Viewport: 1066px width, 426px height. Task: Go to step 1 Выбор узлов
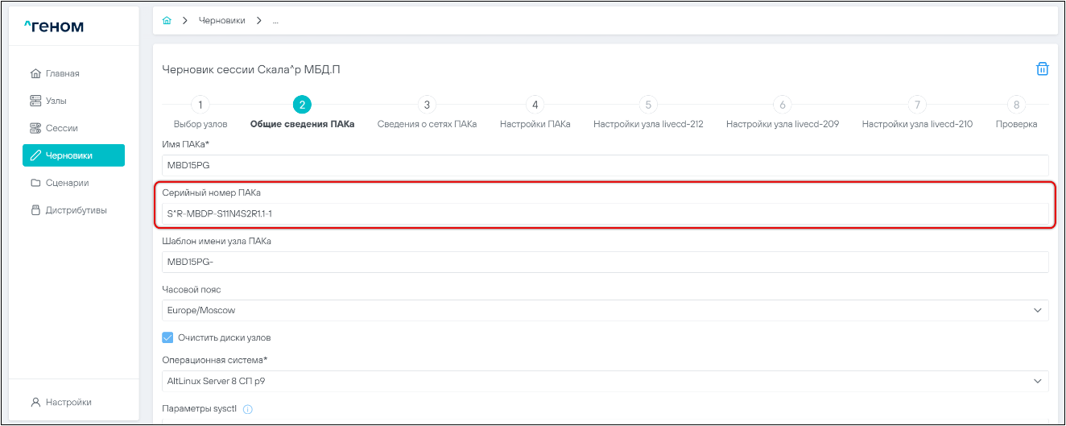tap(200, 105)
